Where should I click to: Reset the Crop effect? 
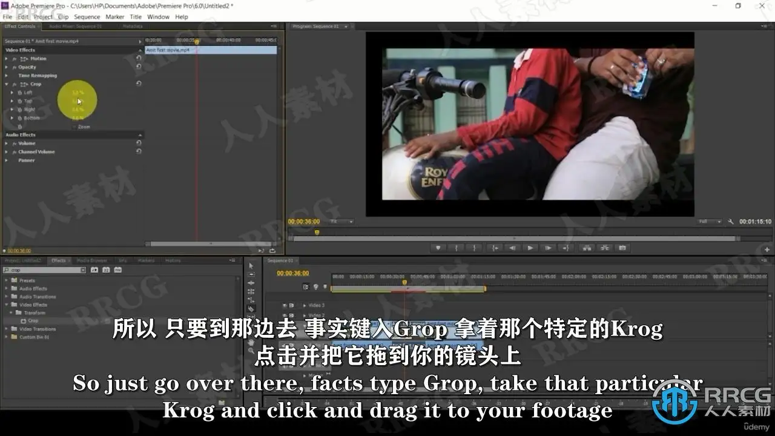(139, 84)
